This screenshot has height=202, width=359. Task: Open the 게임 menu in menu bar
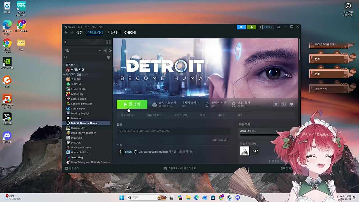(x=94, y=27)
